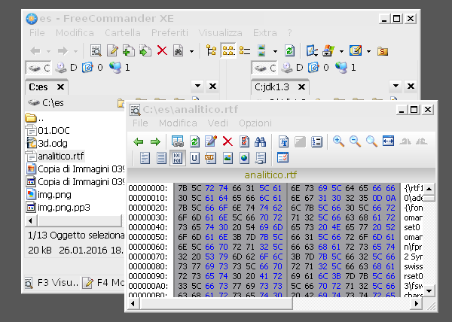This screenshot has width=452, height=322.
Task: Click the F3 Visu.. button in bottom bar
Action: [x=52, y=283]
